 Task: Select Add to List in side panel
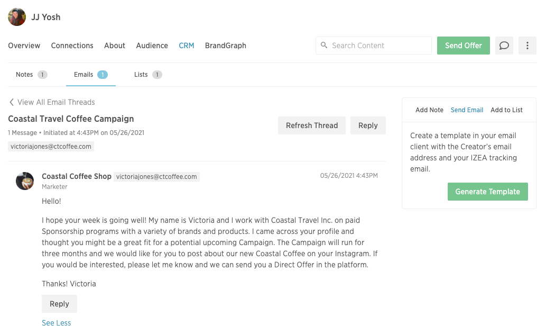tap(506, 110)
